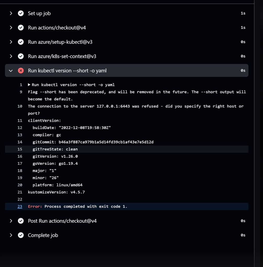Click the red failure icon on kubectl version step
The height and width of the screenshot is (267, 263).
point(21,71)
